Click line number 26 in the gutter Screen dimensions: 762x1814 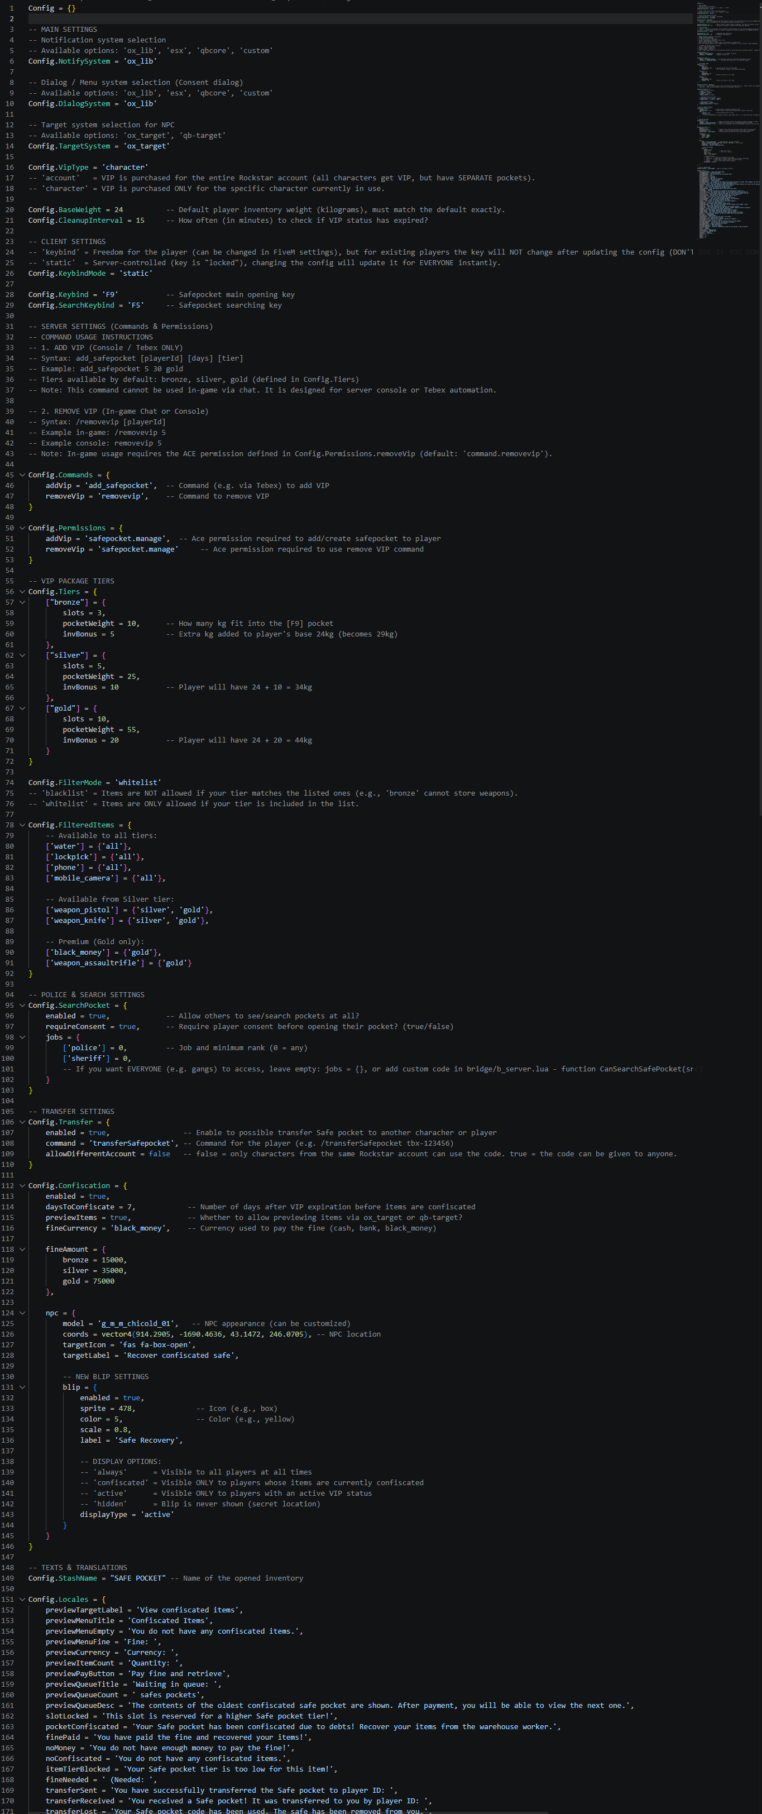point(9,273)
